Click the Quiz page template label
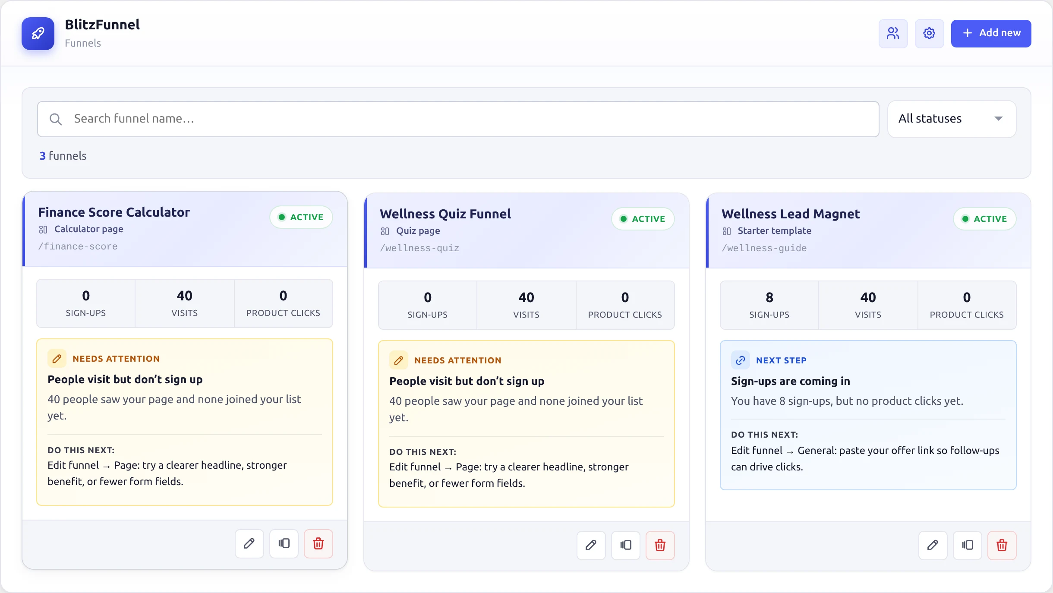The height and width of the screenshot is (593, 1053). (x=418, y=231)
